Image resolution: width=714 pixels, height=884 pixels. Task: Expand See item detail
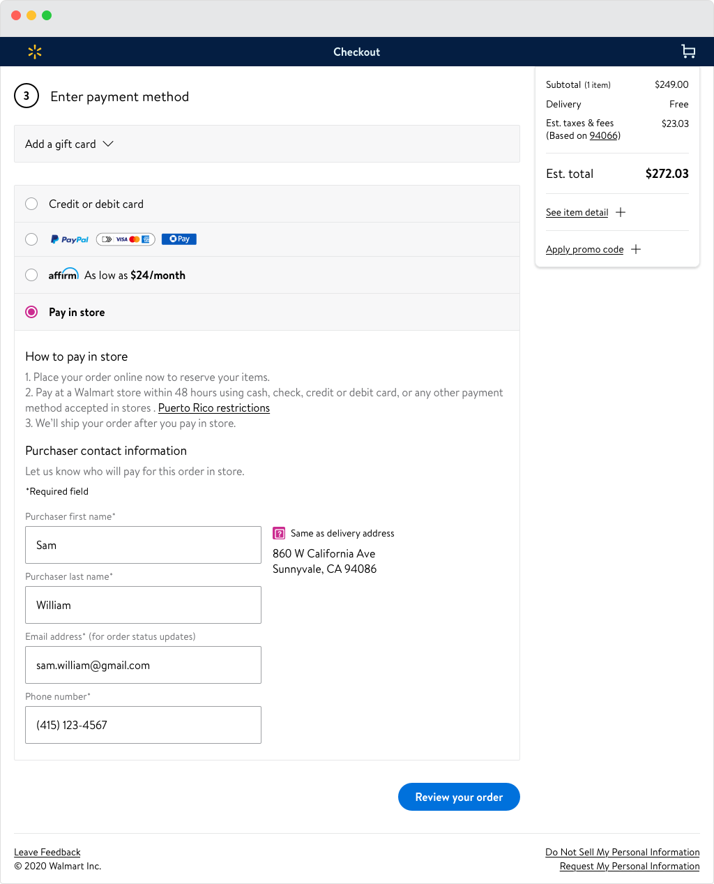click(577, 212)
